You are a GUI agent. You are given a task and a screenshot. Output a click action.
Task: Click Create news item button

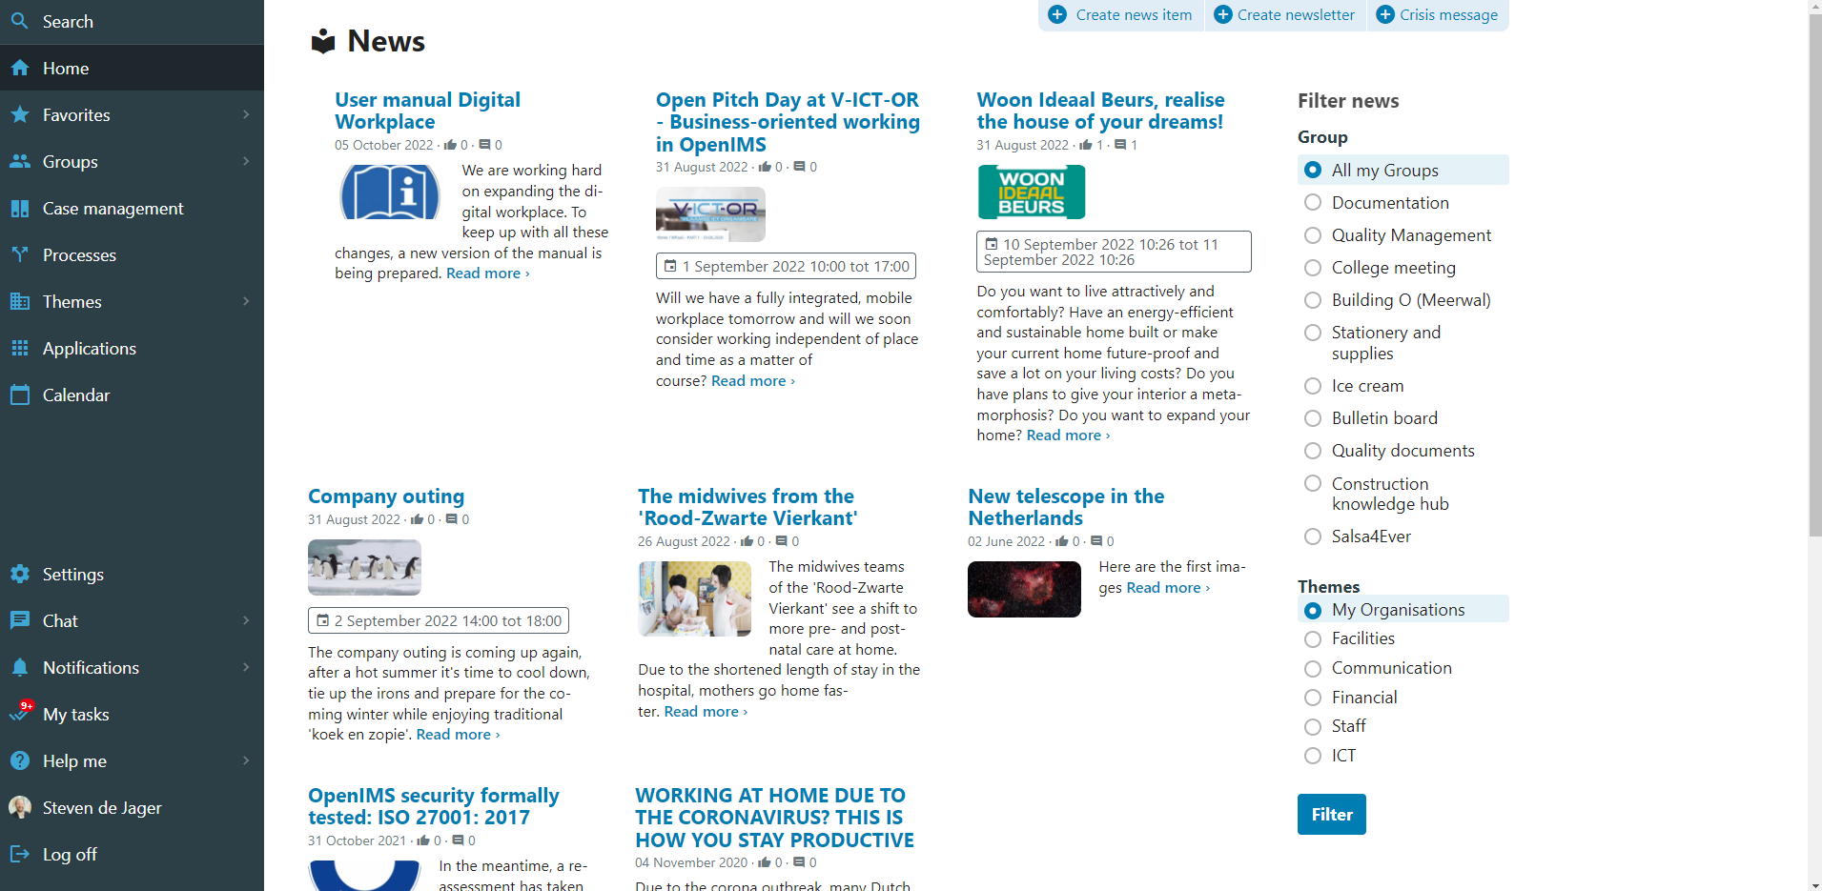coord(1121,15)
